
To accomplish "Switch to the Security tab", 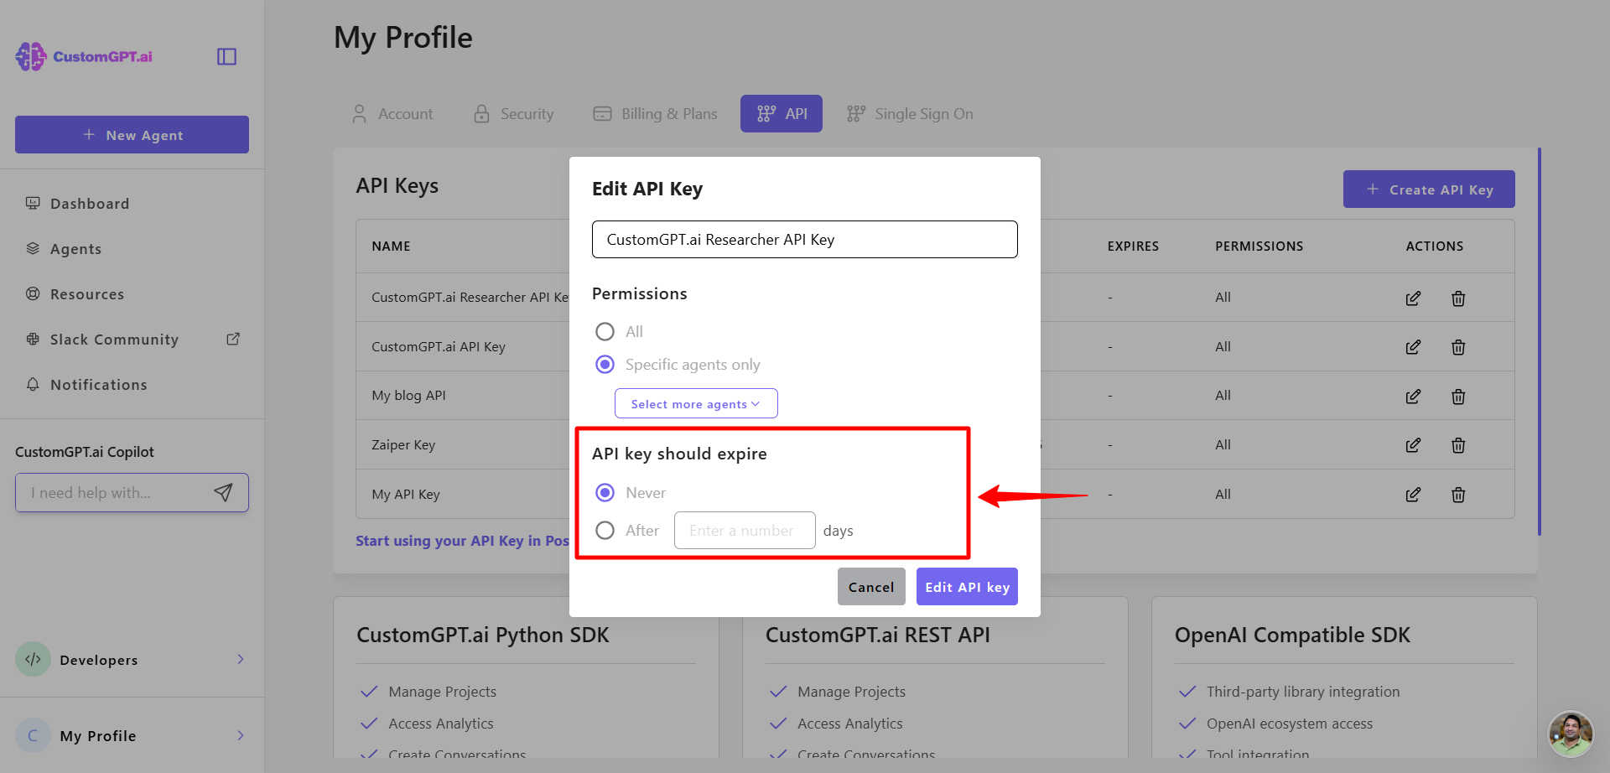I will tap(514, 114).
